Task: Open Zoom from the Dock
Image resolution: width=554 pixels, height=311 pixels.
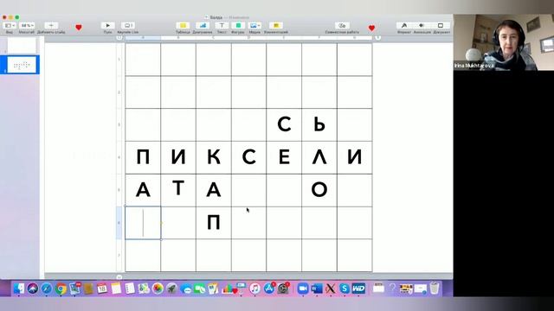Action: pyautogui.click(x=302, y=289)
